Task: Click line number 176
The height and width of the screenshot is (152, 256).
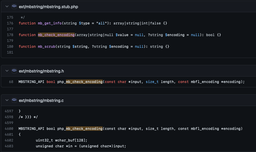Action: click(10, 23)
